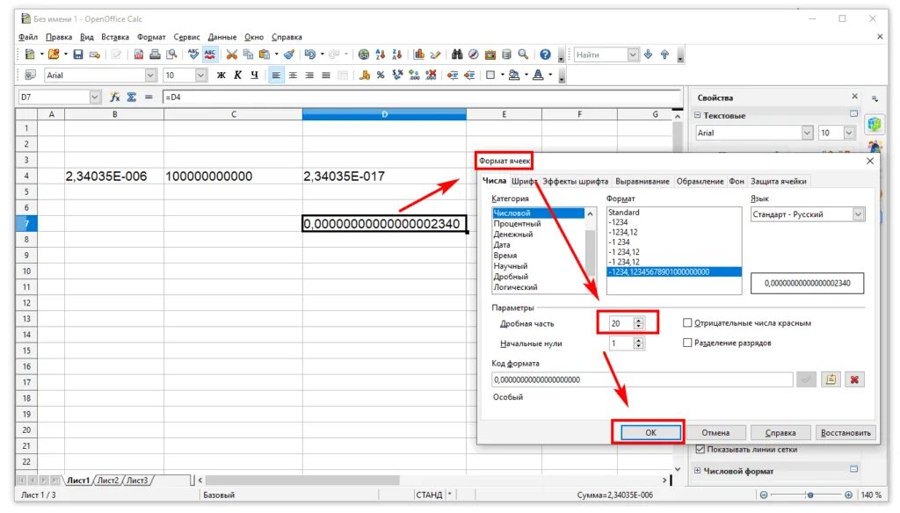Open the Формат menu
The width and height of the screenshot is (900, 513).
[x=151, y=37]
